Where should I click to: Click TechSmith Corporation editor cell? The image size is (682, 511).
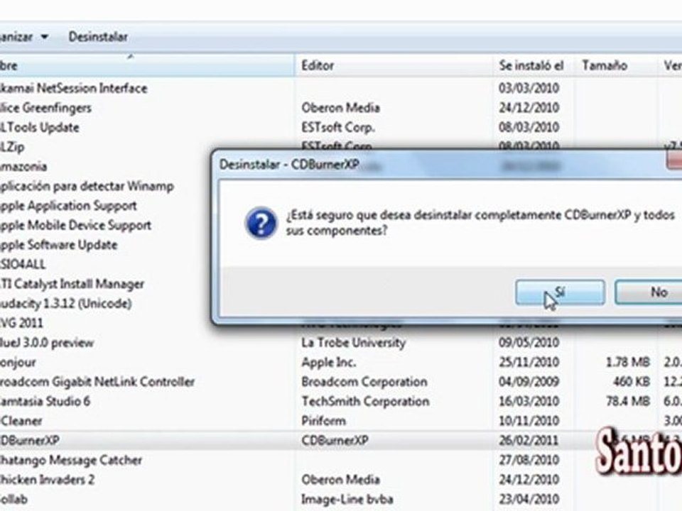coord(365,401)
